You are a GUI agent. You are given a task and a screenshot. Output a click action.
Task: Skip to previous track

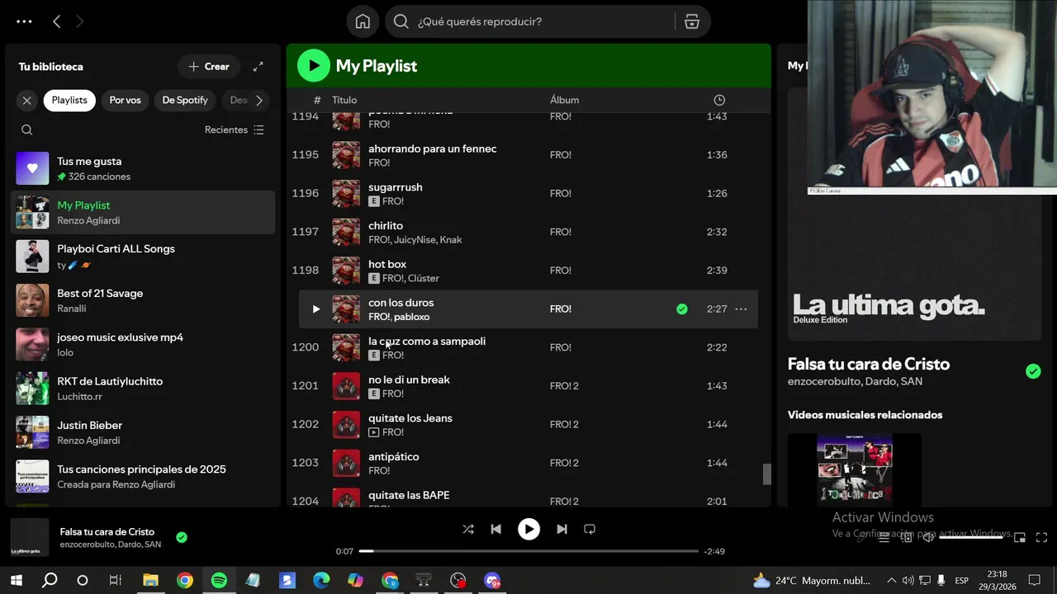pos(495,529)
